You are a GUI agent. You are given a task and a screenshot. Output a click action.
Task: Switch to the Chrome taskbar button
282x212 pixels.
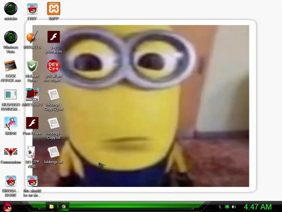pos(64,206)
